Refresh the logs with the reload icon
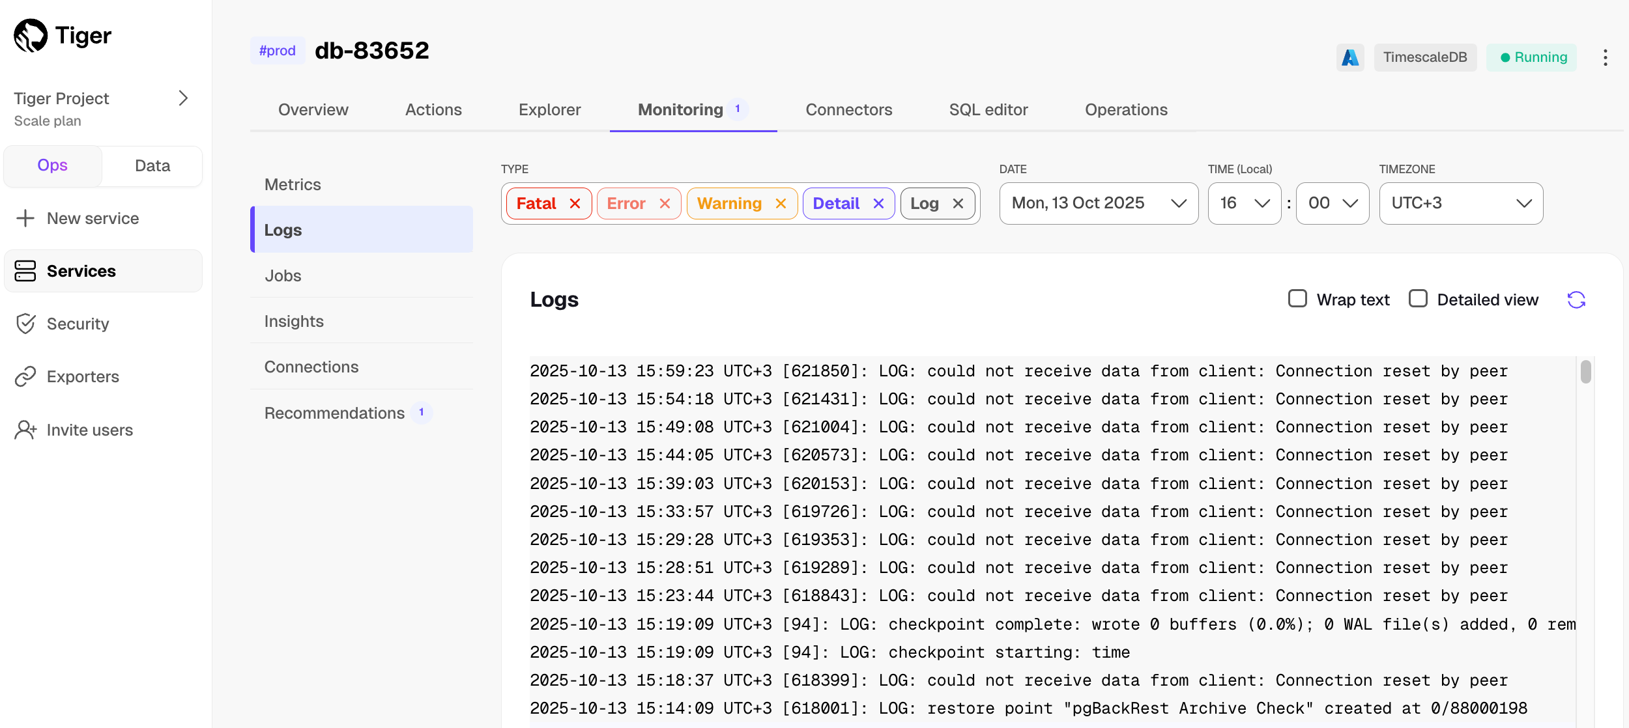 pyautogui.click(x=1576, y=300)
